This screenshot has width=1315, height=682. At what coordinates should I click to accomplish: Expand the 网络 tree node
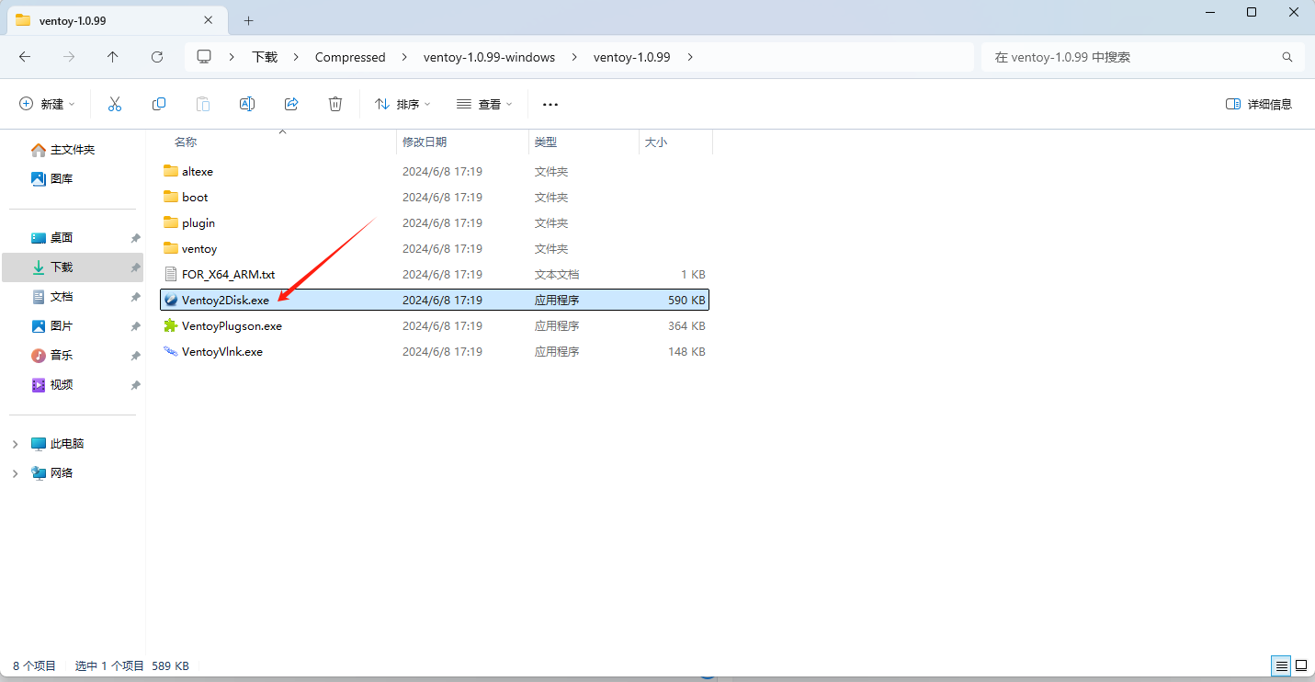[15, 473]
